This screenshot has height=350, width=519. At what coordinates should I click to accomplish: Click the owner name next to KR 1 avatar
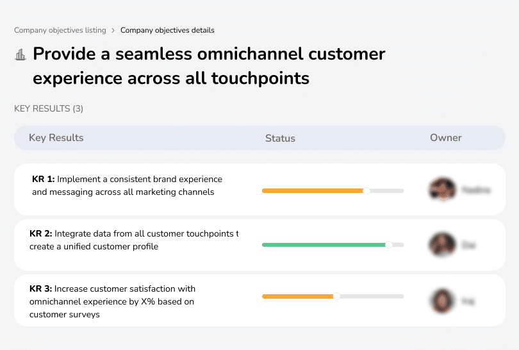[x=476, y=190]
